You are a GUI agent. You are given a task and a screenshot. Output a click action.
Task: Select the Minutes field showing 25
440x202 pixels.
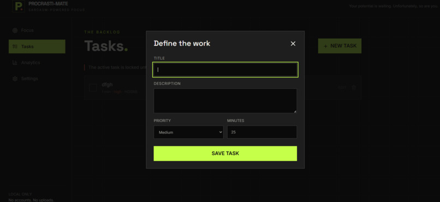coord(262,132)
